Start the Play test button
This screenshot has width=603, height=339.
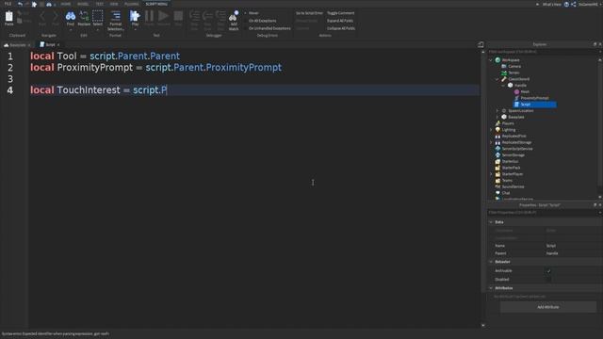click(135, 16)
